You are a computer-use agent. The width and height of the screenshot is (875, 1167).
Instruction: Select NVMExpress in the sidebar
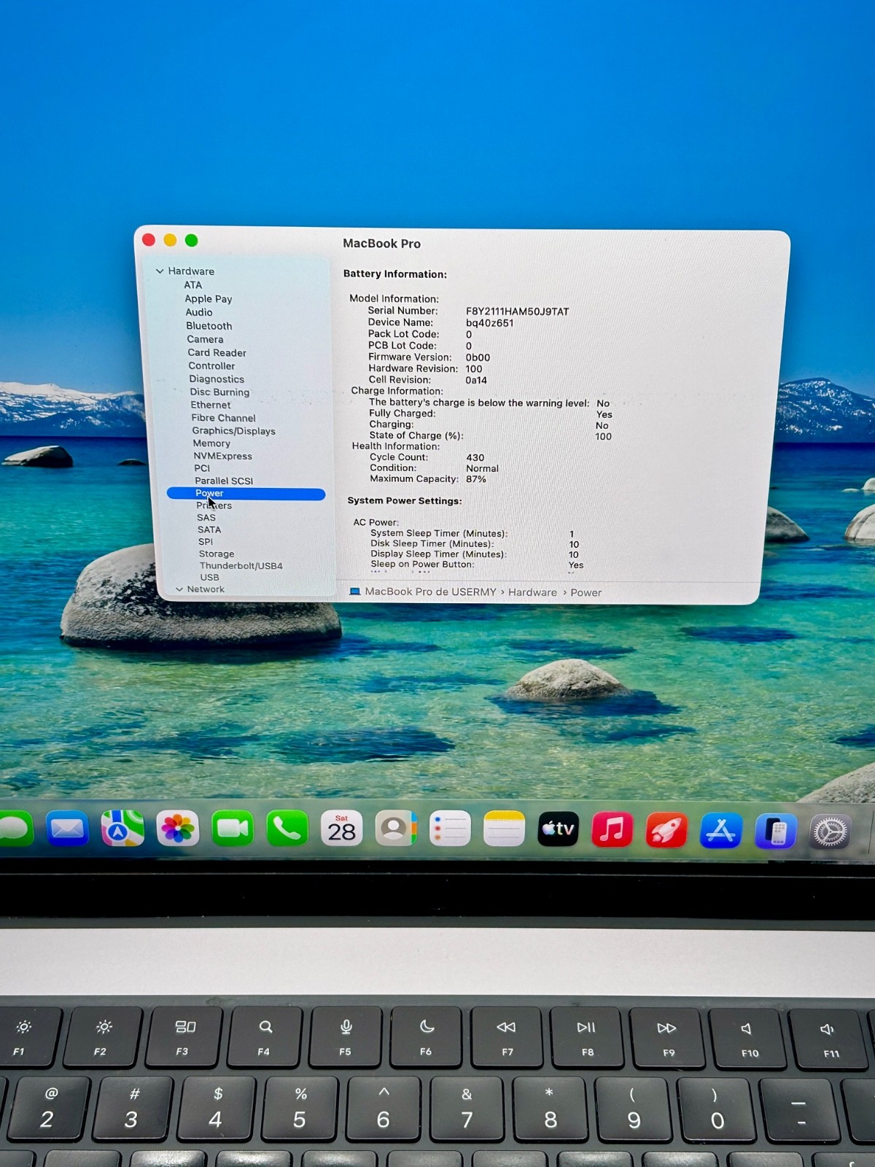pos(222,456)
